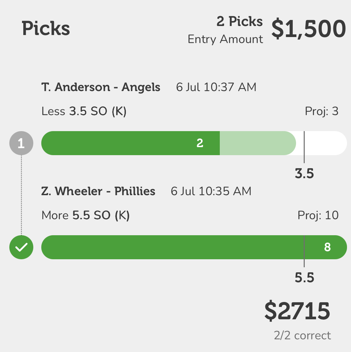This screenshot has width=351, height=352.
Task: Click the $2715 payout amount
Action: pyautogui.click(x=297, y=311)
